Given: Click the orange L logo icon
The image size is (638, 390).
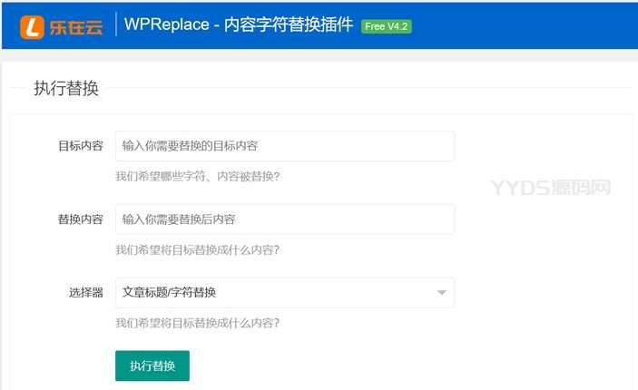Looking at the screenshot, I should (x=34, y=27).
